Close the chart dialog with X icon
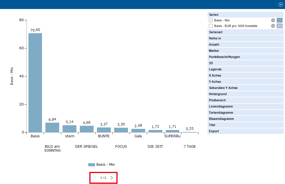285x184 pixels. (280, 5)
